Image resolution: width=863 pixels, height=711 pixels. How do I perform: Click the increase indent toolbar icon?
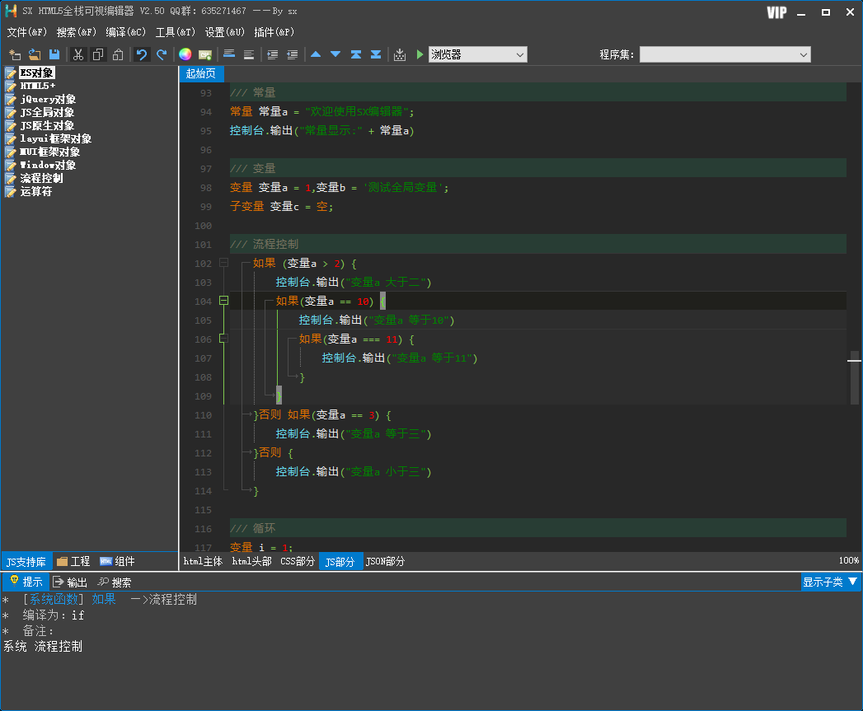click(272, 54)
